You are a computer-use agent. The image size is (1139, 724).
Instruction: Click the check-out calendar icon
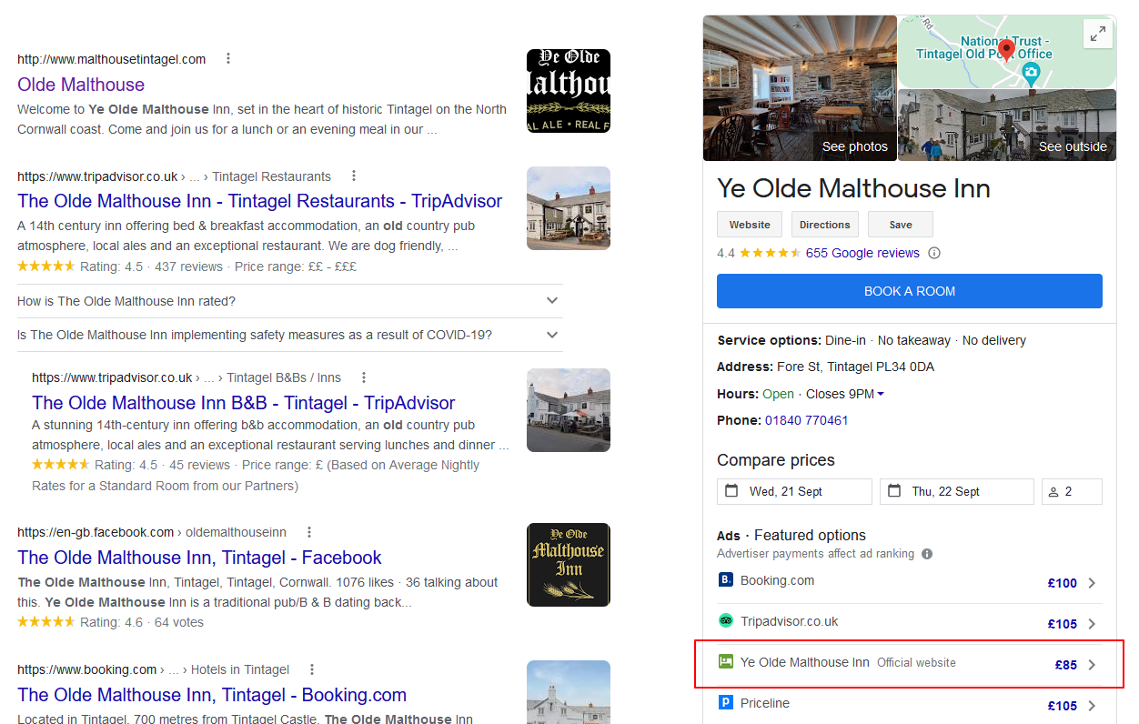click(x=894, y=491)
